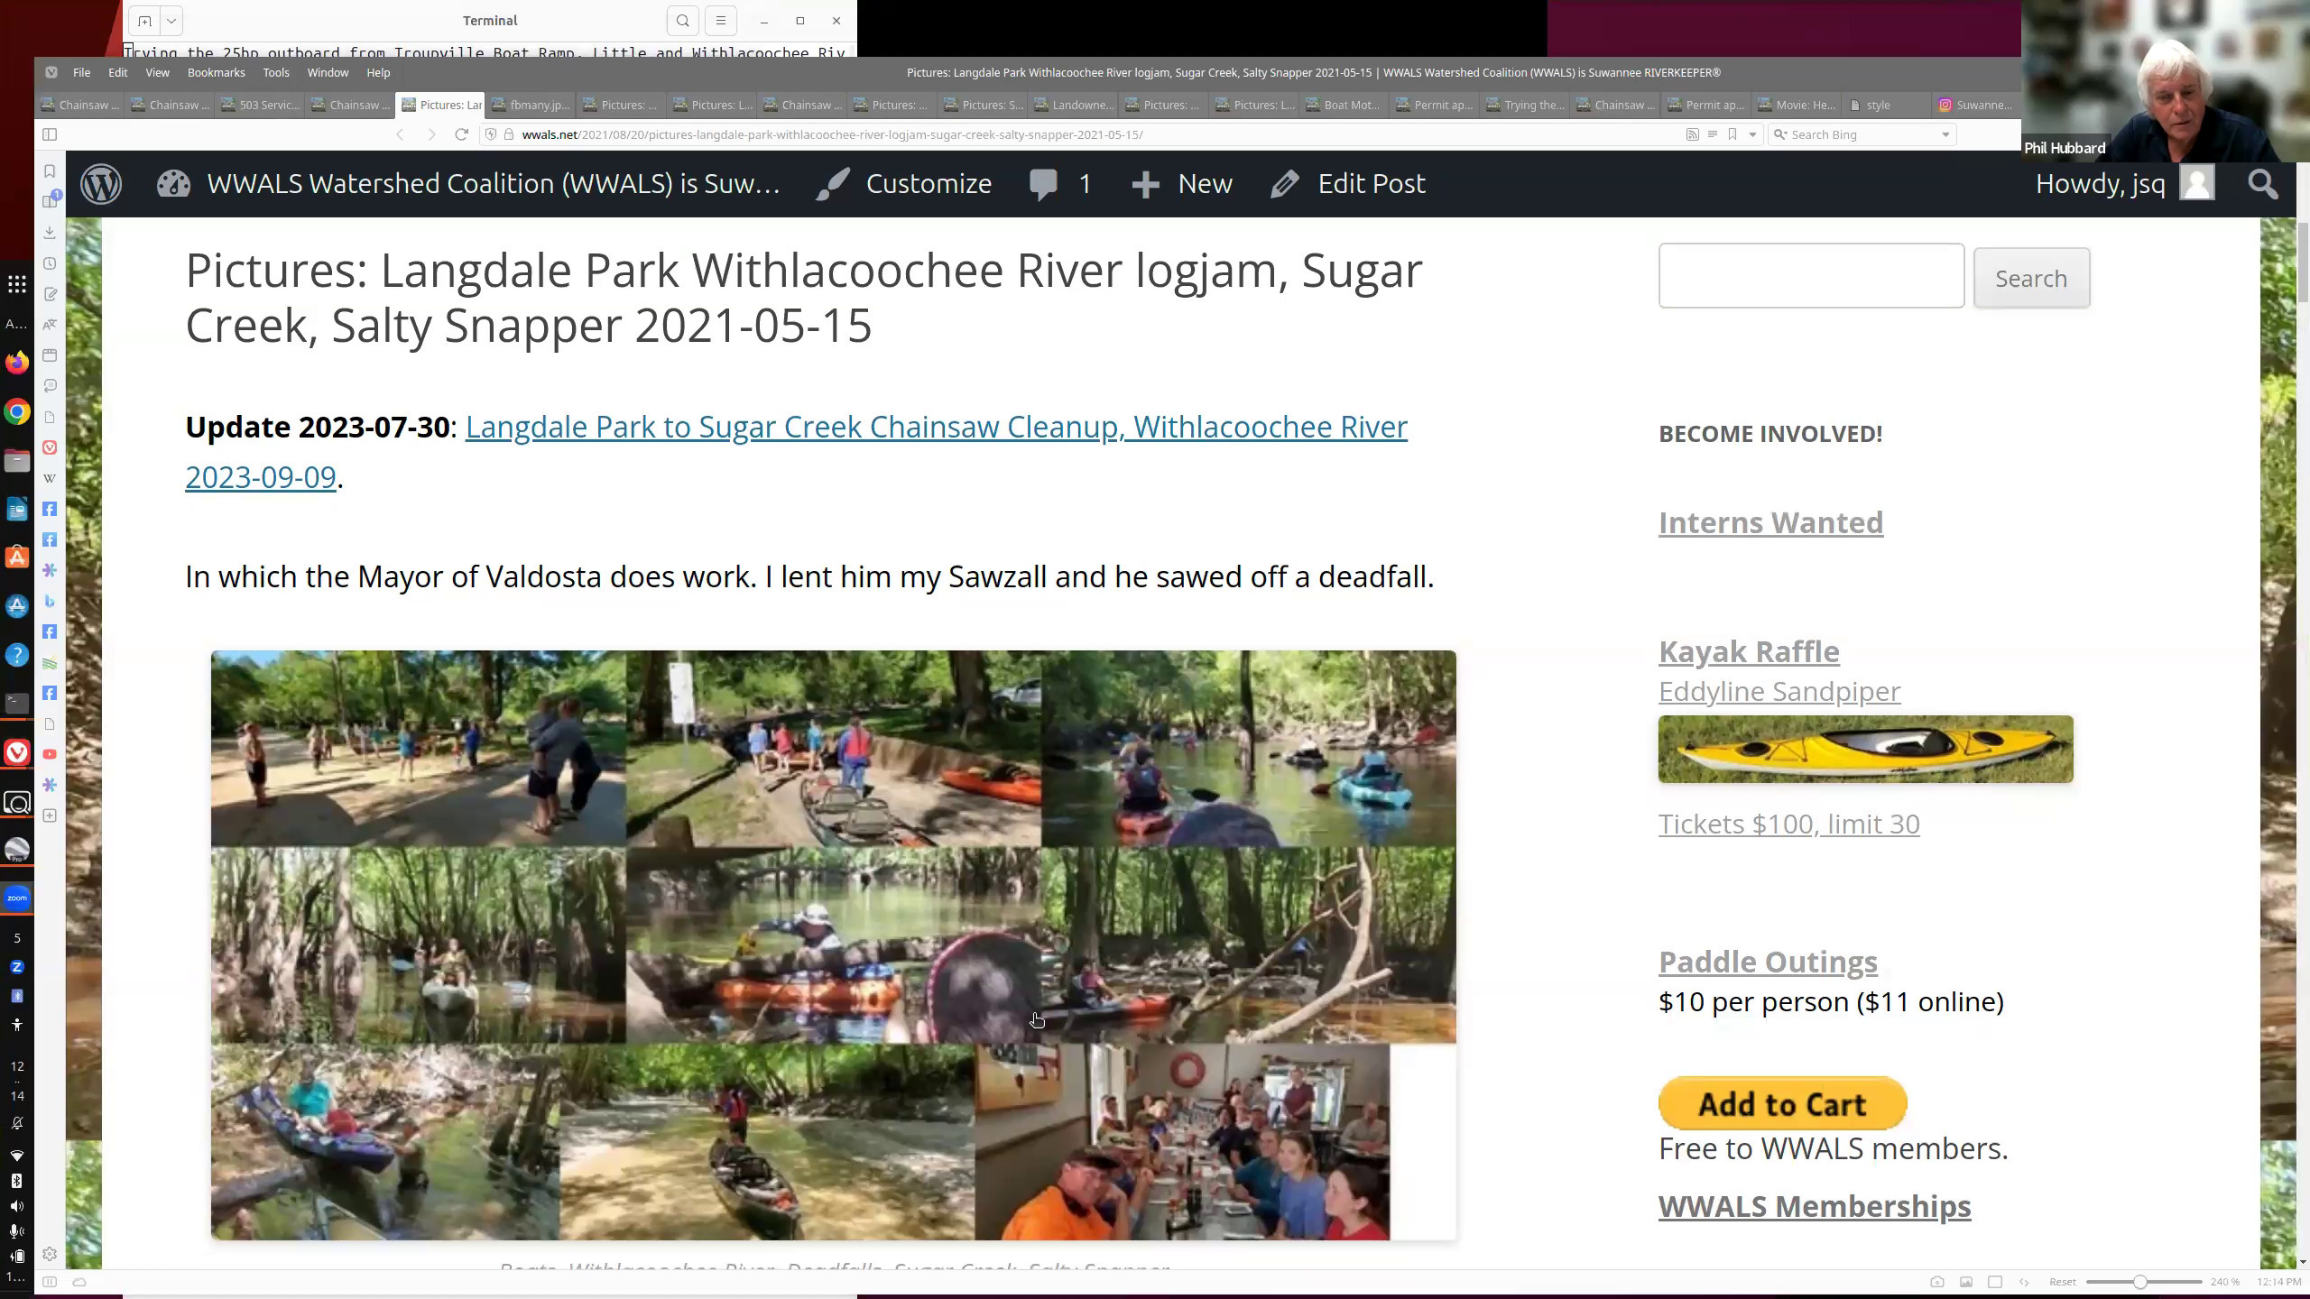Screen dimensions: 2310x1299
Task: Open Reader View from address bar
Action: 1712,134
